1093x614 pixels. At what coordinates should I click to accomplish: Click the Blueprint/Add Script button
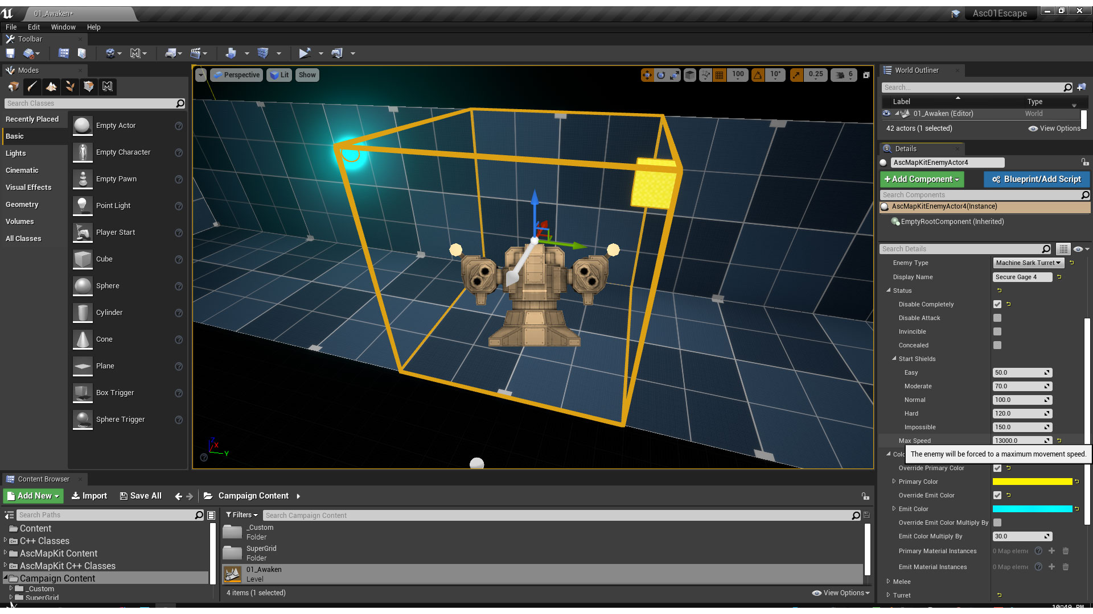tap(1036, 179)
